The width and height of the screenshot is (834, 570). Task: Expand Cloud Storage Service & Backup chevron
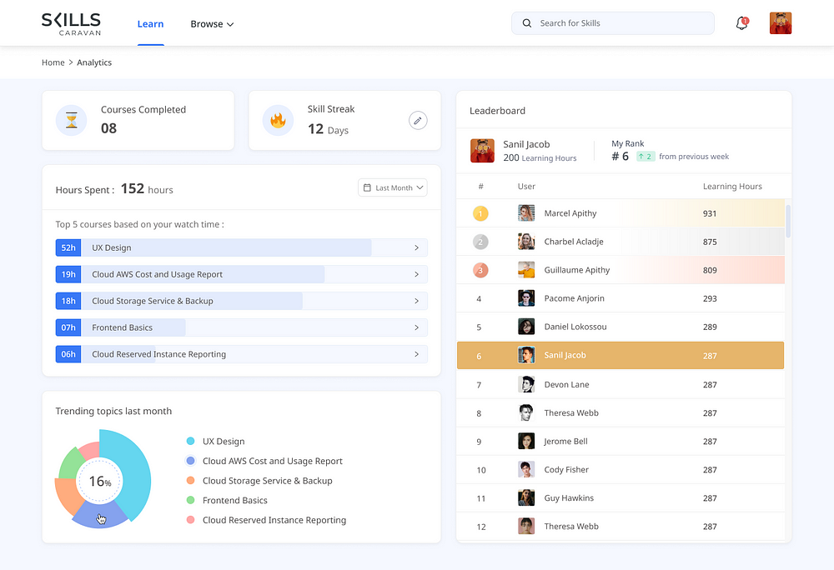[x=416, y=301]
